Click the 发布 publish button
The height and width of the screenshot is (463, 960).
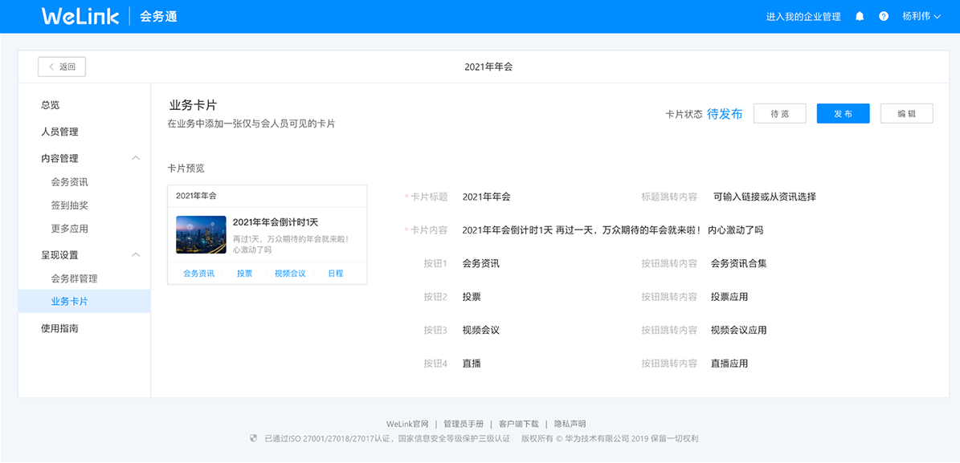click(843, 113)
